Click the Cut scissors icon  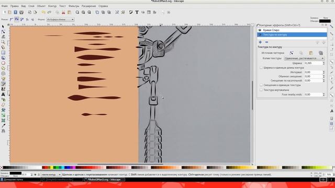pyautogui.click(x=63, y=13)
